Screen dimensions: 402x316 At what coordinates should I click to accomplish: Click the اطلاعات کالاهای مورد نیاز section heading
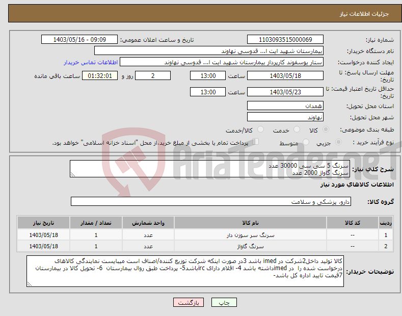click(x=357, y=185)
